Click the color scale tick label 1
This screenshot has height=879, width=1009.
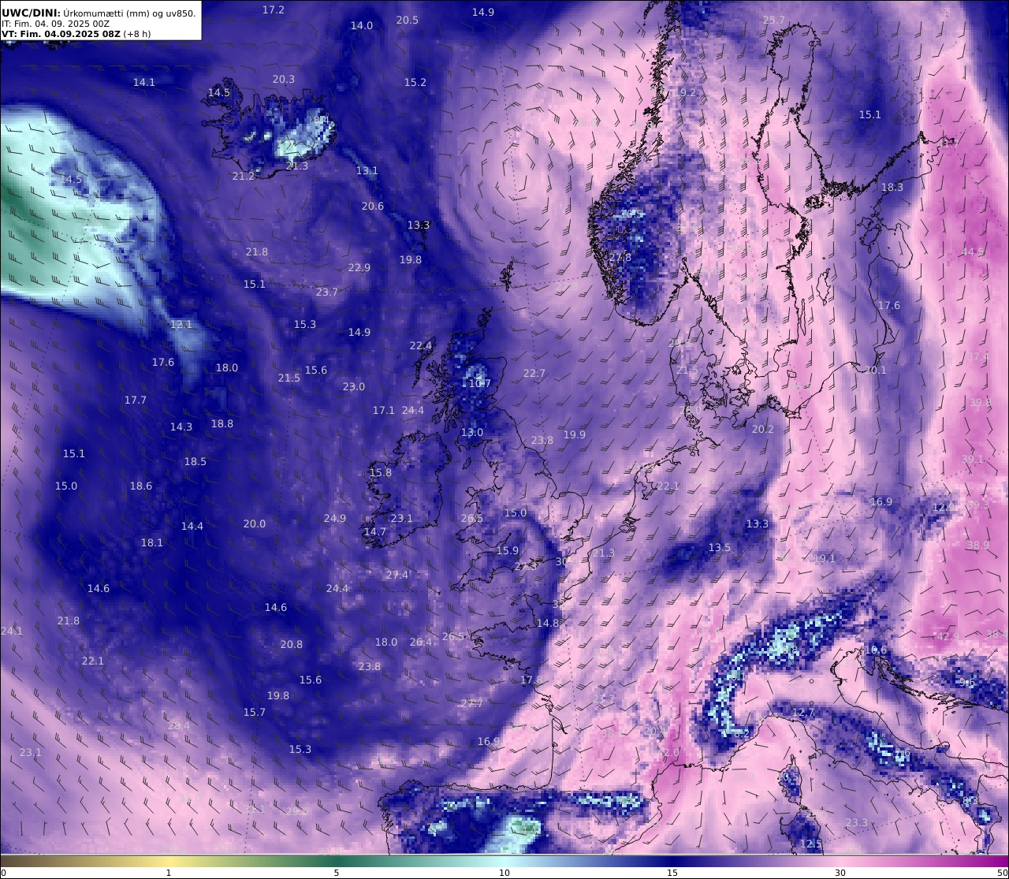click(169, 873)
